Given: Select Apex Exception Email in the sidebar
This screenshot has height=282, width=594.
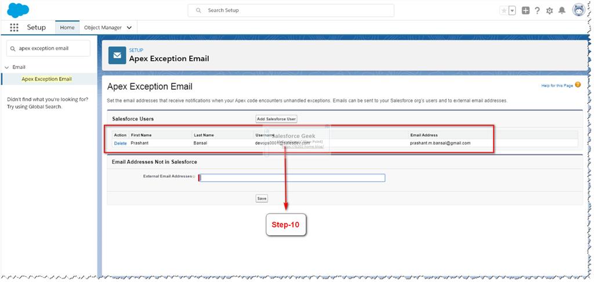Looking at the screenshot, I should [46, 79].
